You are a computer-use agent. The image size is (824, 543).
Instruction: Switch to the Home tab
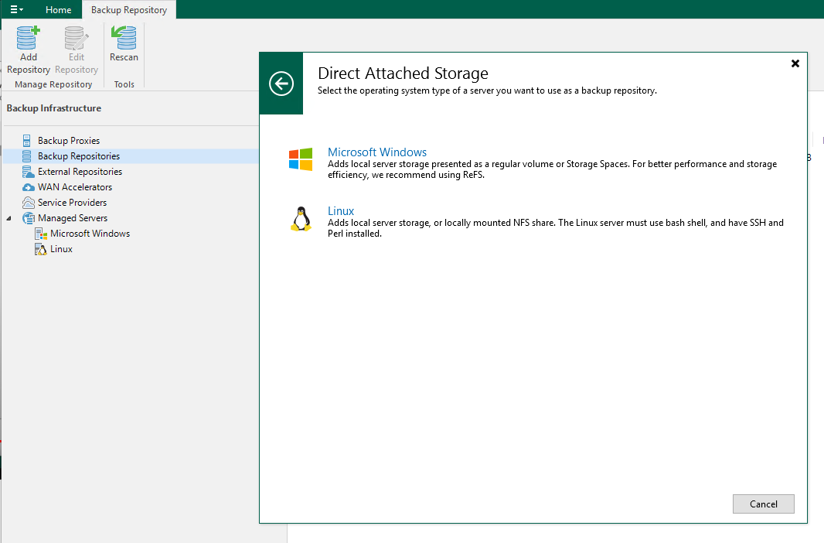pos(58,10)
